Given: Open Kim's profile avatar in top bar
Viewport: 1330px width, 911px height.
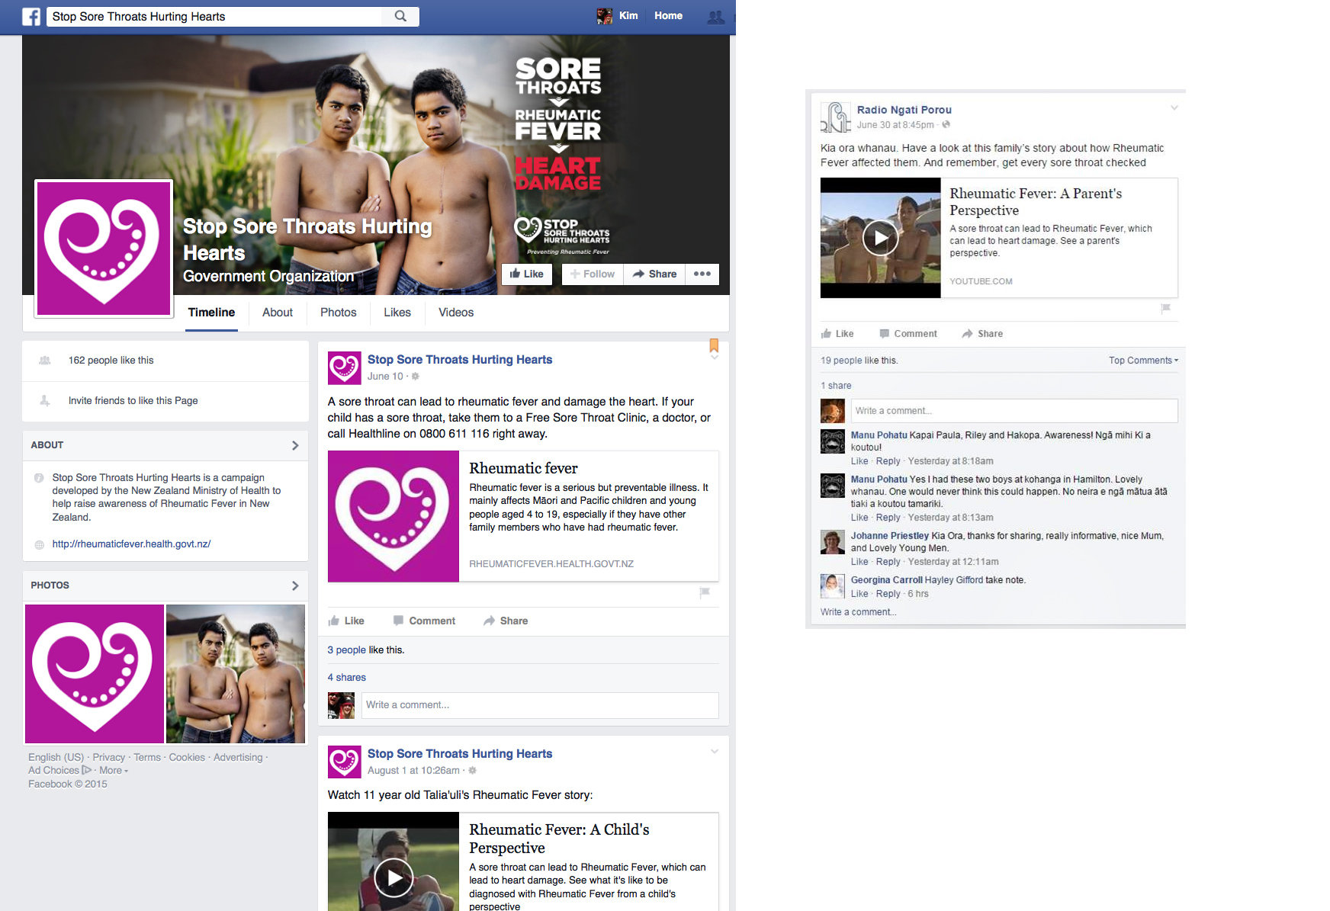Looking at the screenshot, I should click(605, 16).
